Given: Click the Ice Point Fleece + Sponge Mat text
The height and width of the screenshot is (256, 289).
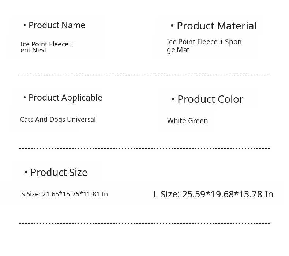Looking at the screenshot, I should [x=204, y=46].
